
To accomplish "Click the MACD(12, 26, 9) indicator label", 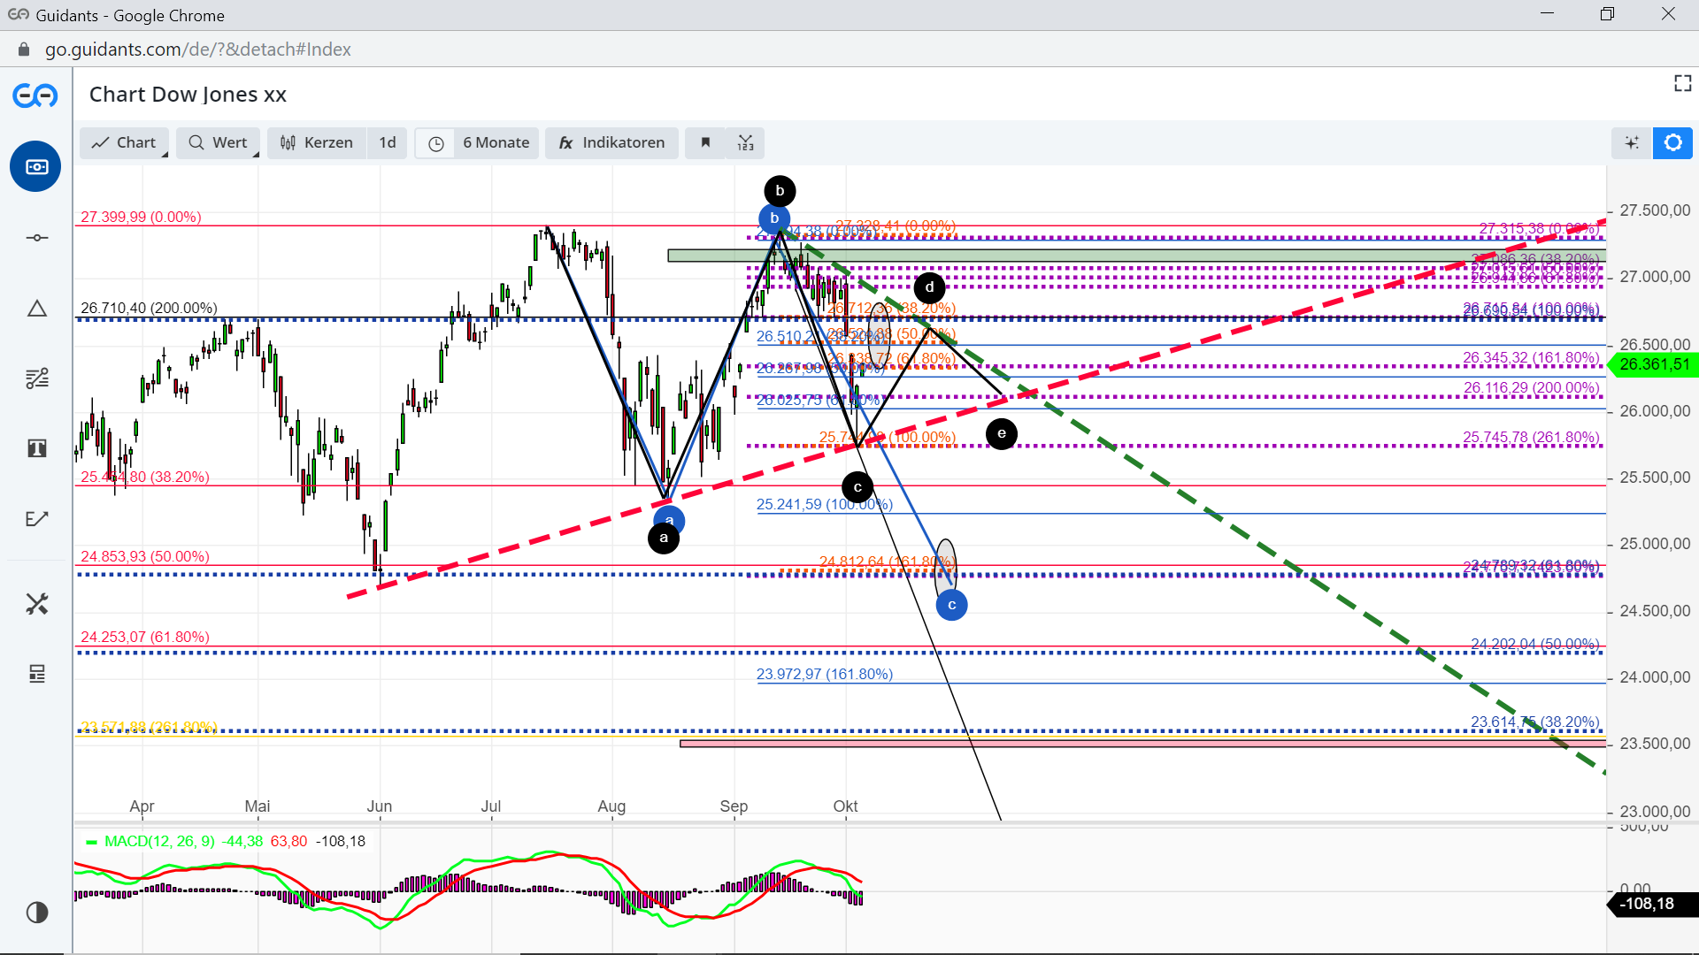I will [159, 841].
